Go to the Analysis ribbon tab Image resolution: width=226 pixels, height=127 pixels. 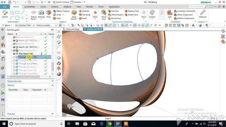tap(67, 7)
